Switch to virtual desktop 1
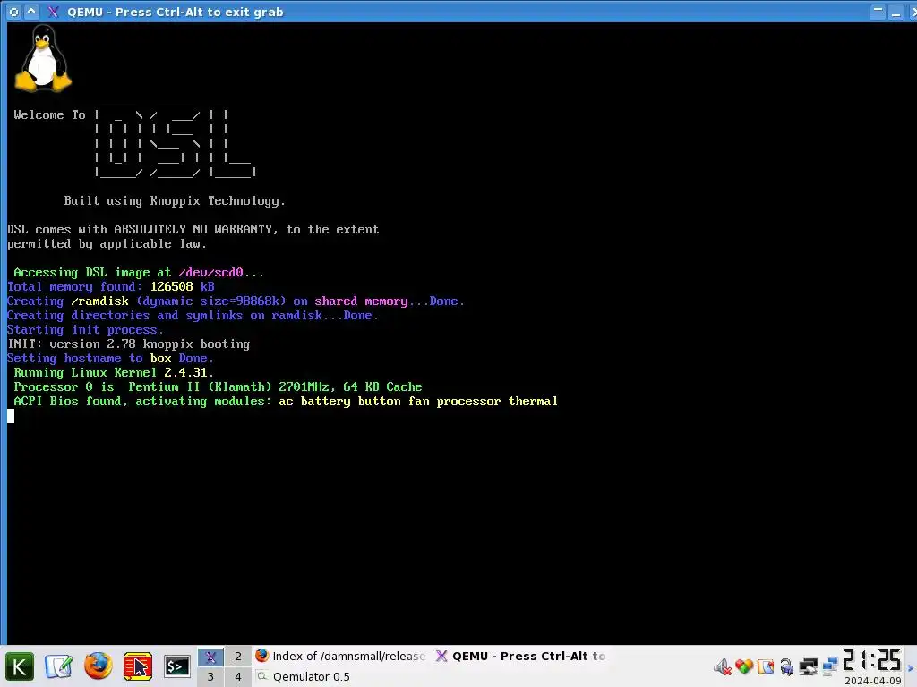 210,657
